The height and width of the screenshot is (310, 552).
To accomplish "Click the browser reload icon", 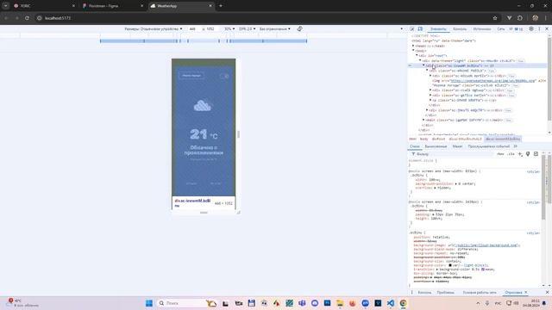I will pos(27,18).
